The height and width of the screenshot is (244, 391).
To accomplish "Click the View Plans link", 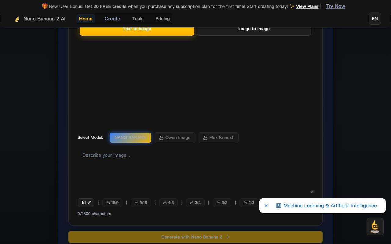I will (307, 6).
